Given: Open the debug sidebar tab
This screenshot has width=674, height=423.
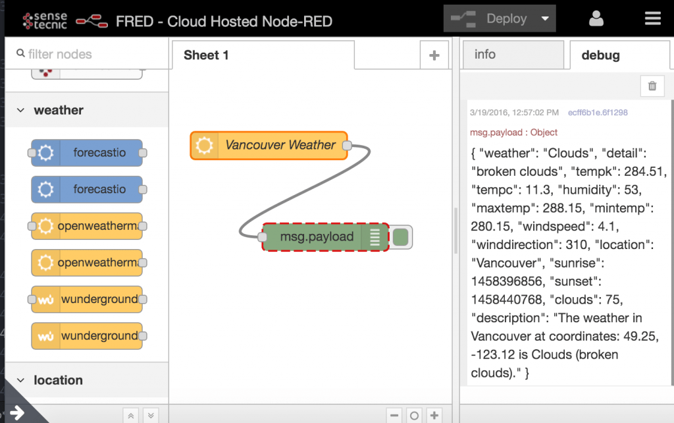Looking at the screenshot, I should click(619, 55).
